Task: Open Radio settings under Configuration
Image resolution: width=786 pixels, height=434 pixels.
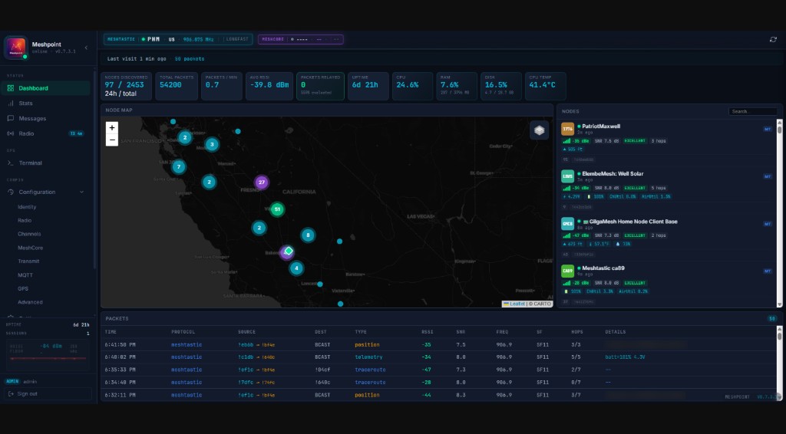Action: pos(25,220)
